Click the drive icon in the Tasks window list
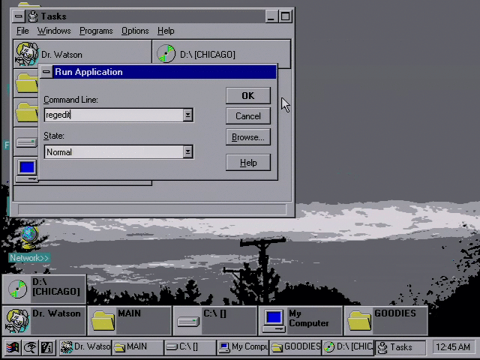 (27, 142)
